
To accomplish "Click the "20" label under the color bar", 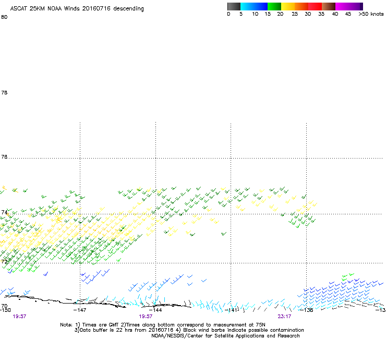I will pos(280,14).
